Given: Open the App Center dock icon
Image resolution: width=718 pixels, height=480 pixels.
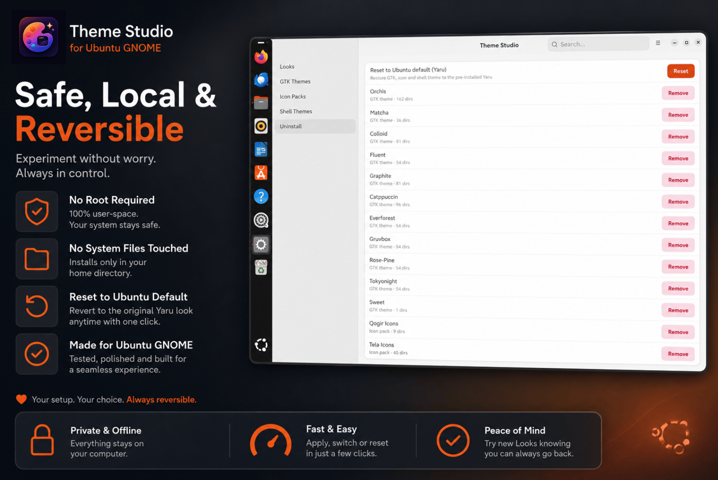Looking at the screenshot, I should coord(261,173).
